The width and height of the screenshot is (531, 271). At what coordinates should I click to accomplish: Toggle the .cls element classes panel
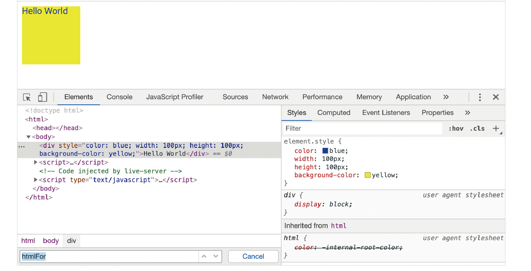[x=477, y=128]
